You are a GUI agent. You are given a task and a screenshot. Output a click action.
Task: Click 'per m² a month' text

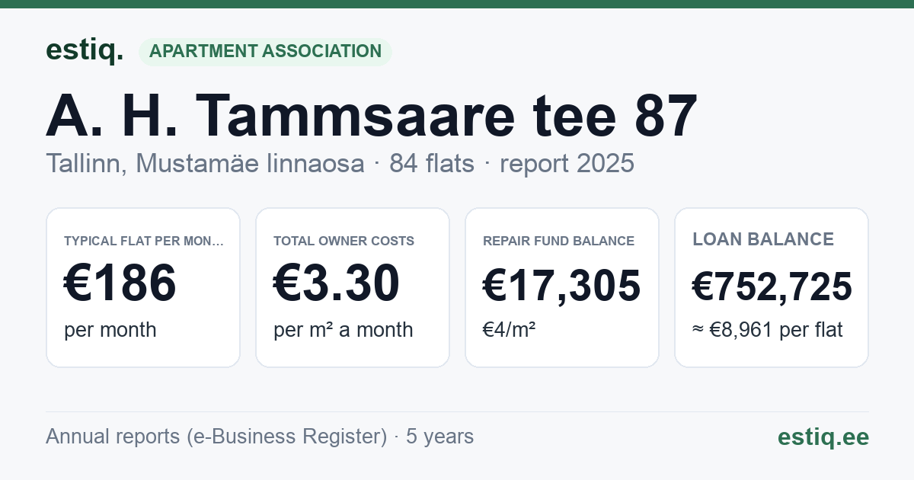pos(344,330)
